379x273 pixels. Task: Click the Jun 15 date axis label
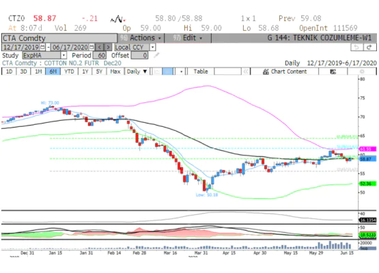347,253
